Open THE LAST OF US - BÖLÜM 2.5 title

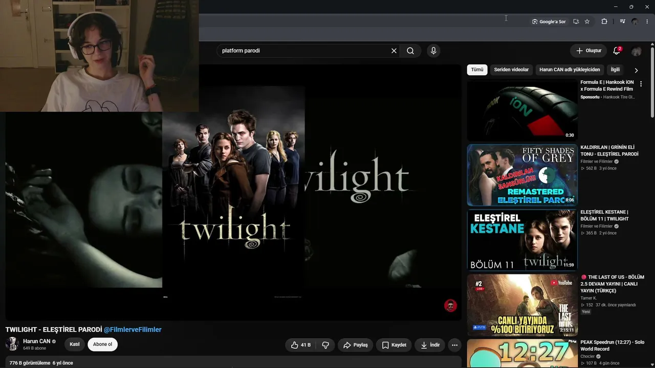click(x=612, y=284)
